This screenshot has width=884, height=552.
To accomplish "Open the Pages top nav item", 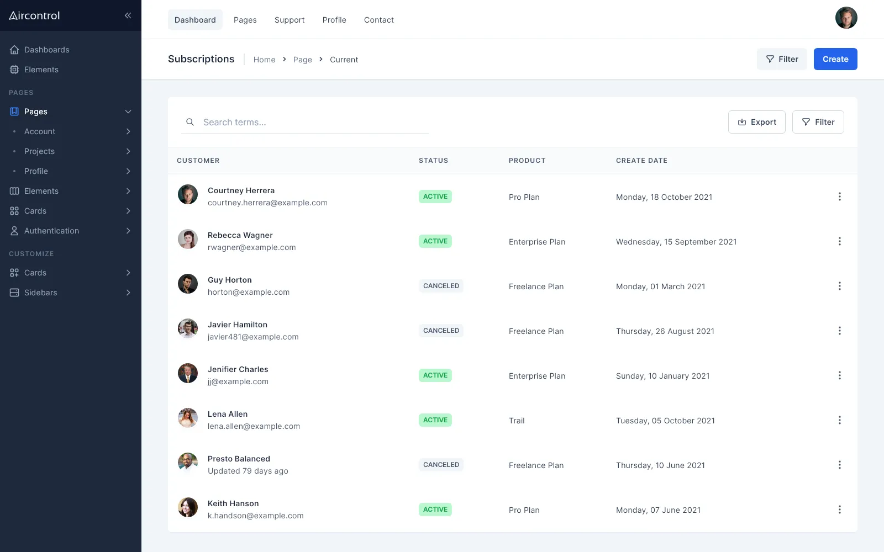I will 245,20.
